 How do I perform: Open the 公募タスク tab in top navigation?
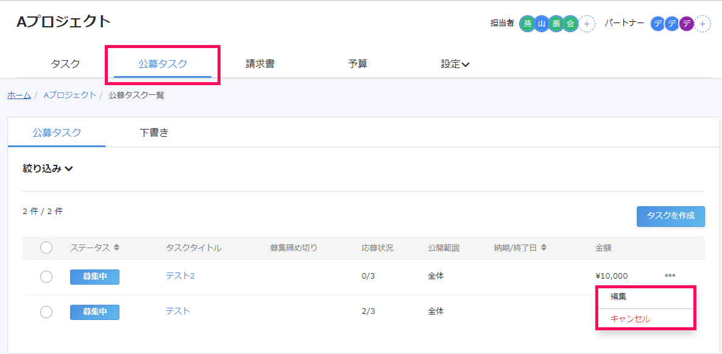click(x=163, y=64)
